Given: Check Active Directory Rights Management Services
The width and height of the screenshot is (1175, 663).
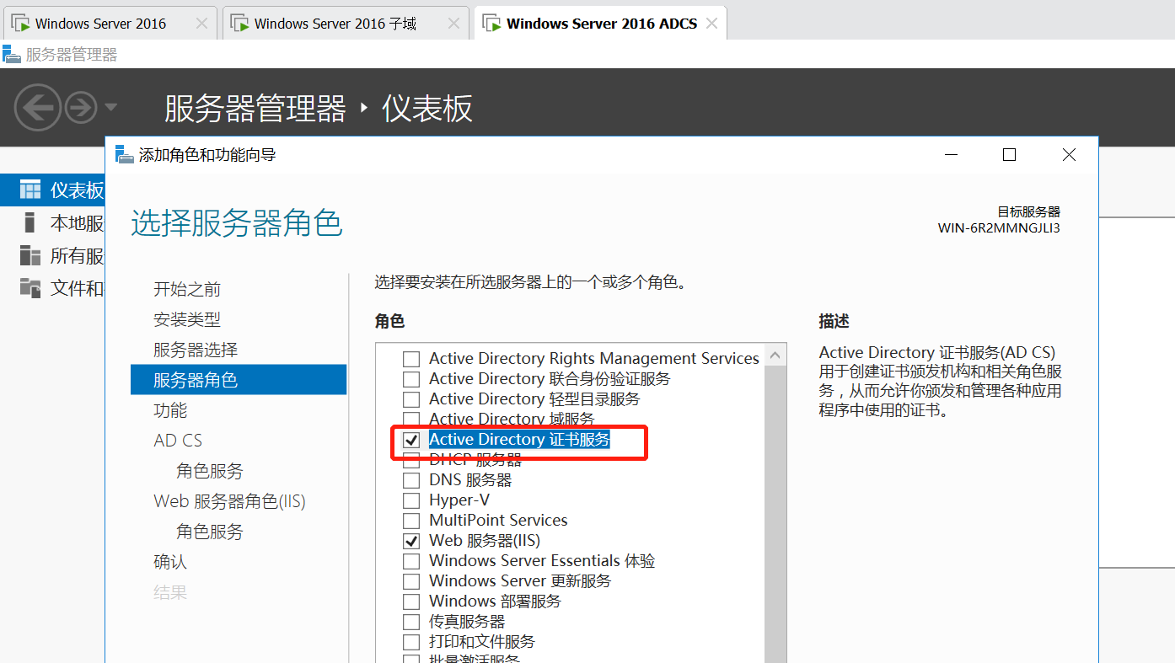Looking at the screenshot, I should 411,359.
